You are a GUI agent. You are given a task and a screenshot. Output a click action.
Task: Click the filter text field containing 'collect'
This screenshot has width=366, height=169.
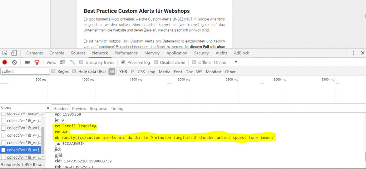click(x=25, y=72)
